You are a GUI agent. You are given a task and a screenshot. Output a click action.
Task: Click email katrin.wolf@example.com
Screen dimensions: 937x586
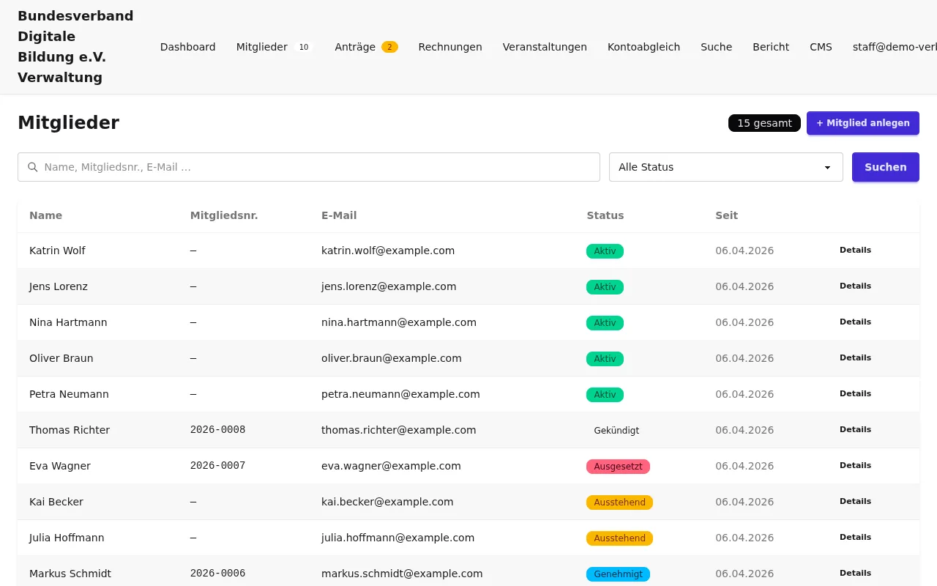(388, 251)
